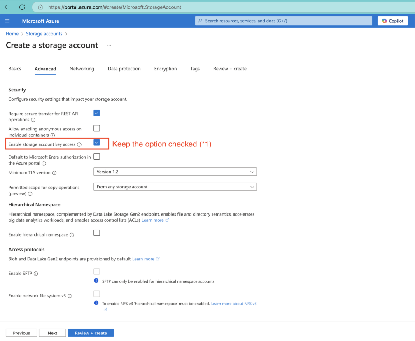This screenshot has height=341, width=415.
Task: Switch to the Networking tab
Action: [82, 69]
